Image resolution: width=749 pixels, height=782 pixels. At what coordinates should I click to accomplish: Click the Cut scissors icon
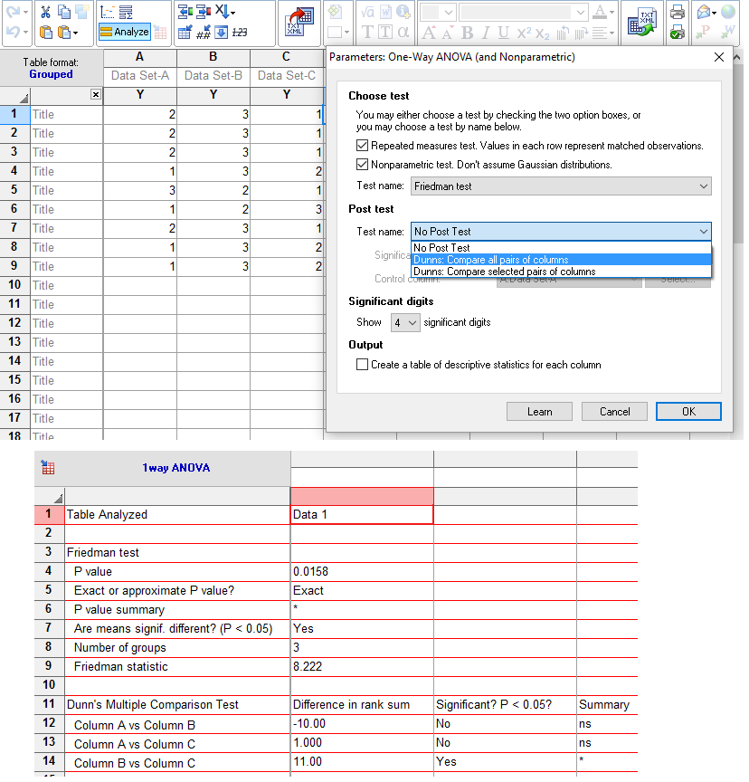coord(45,12)
